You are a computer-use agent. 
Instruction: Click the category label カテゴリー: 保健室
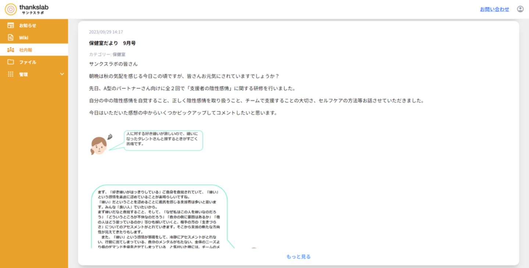click(x=107, y=54)
